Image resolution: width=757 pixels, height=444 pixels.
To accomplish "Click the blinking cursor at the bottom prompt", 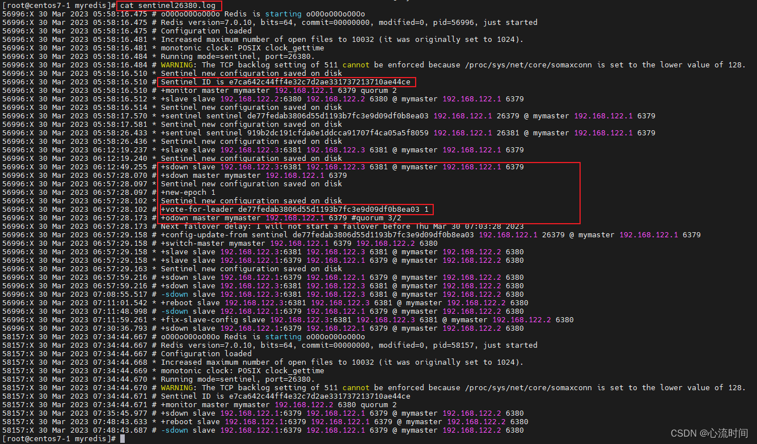I will tap(122, 439).
